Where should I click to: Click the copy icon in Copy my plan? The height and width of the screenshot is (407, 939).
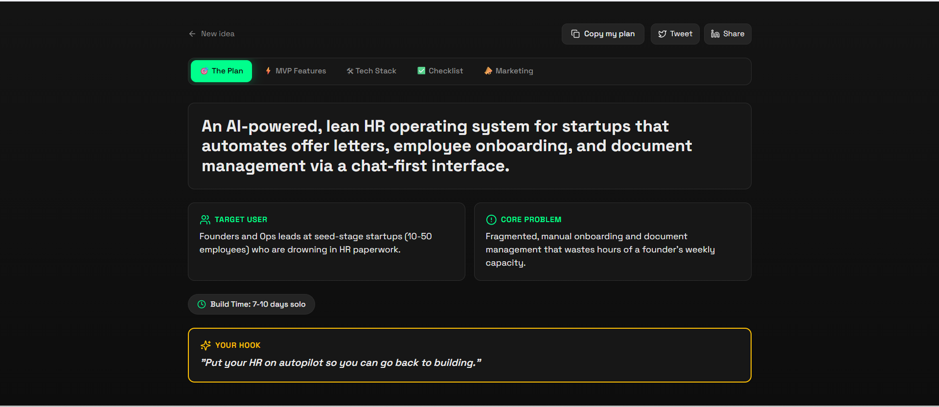point(575,34)
